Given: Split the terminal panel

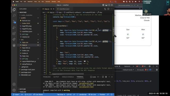Looking at the screenshot, I should [103, 77].
